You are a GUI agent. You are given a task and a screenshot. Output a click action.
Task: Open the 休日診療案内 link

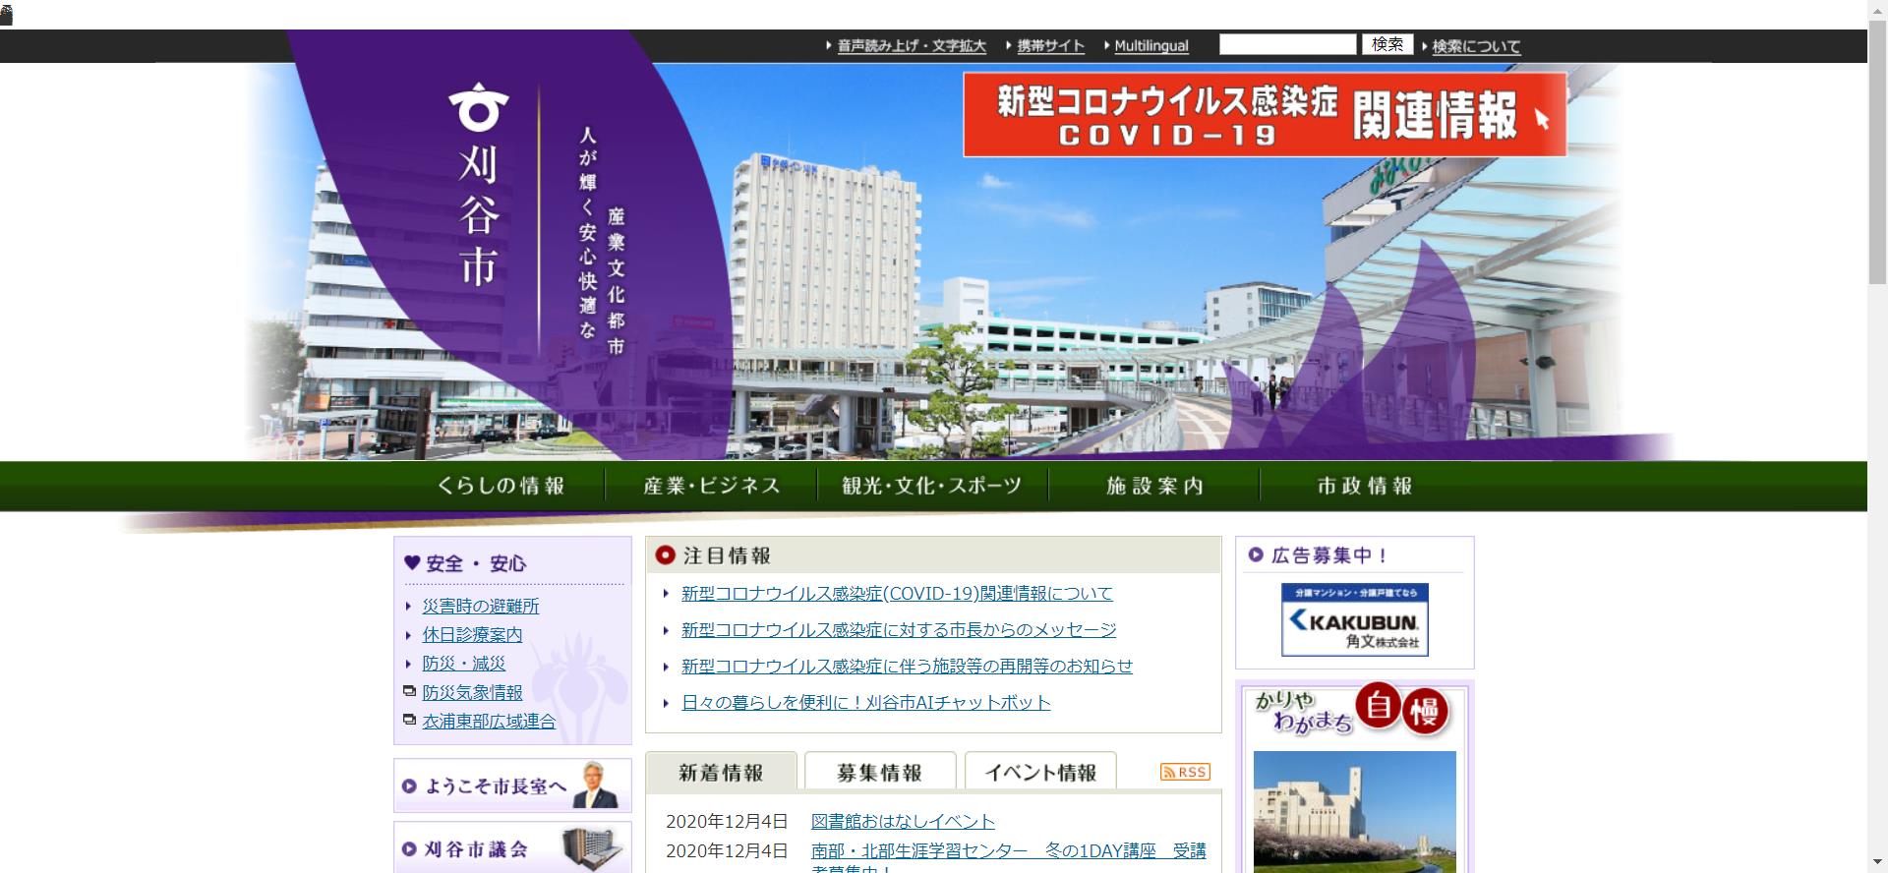pos(472,635)
